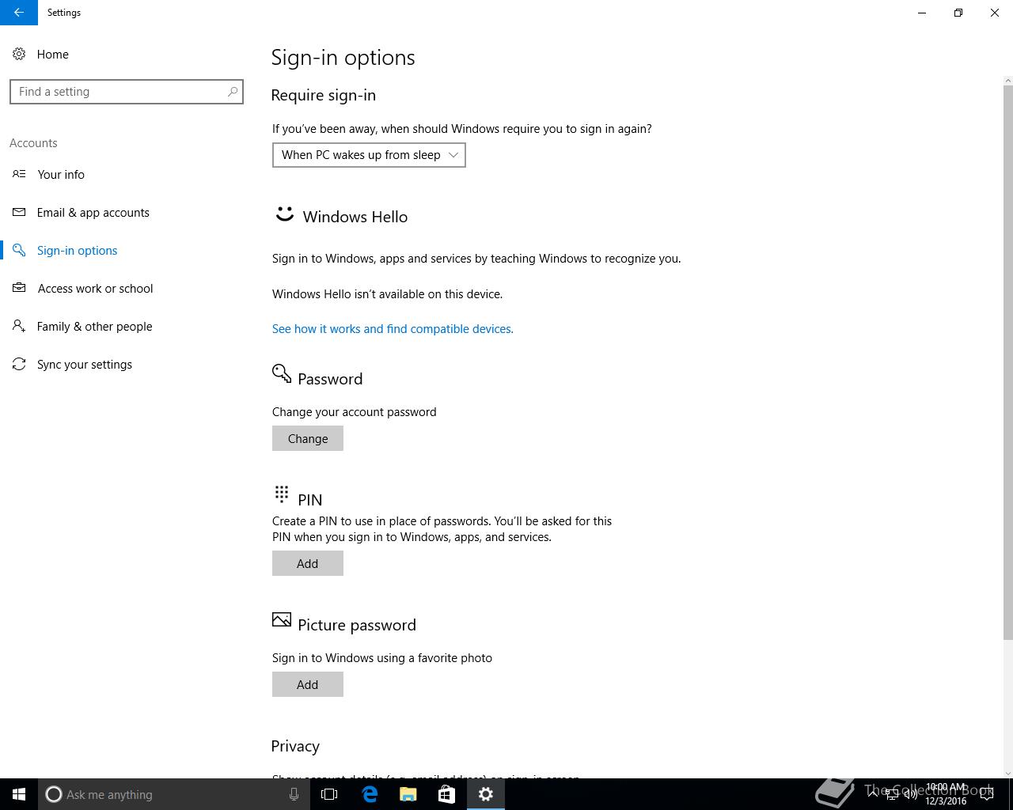The height and width of the screenshot is (810, 1013).
Task: Open File Explorer from the taskbar
Action: (x=408, y=794)
